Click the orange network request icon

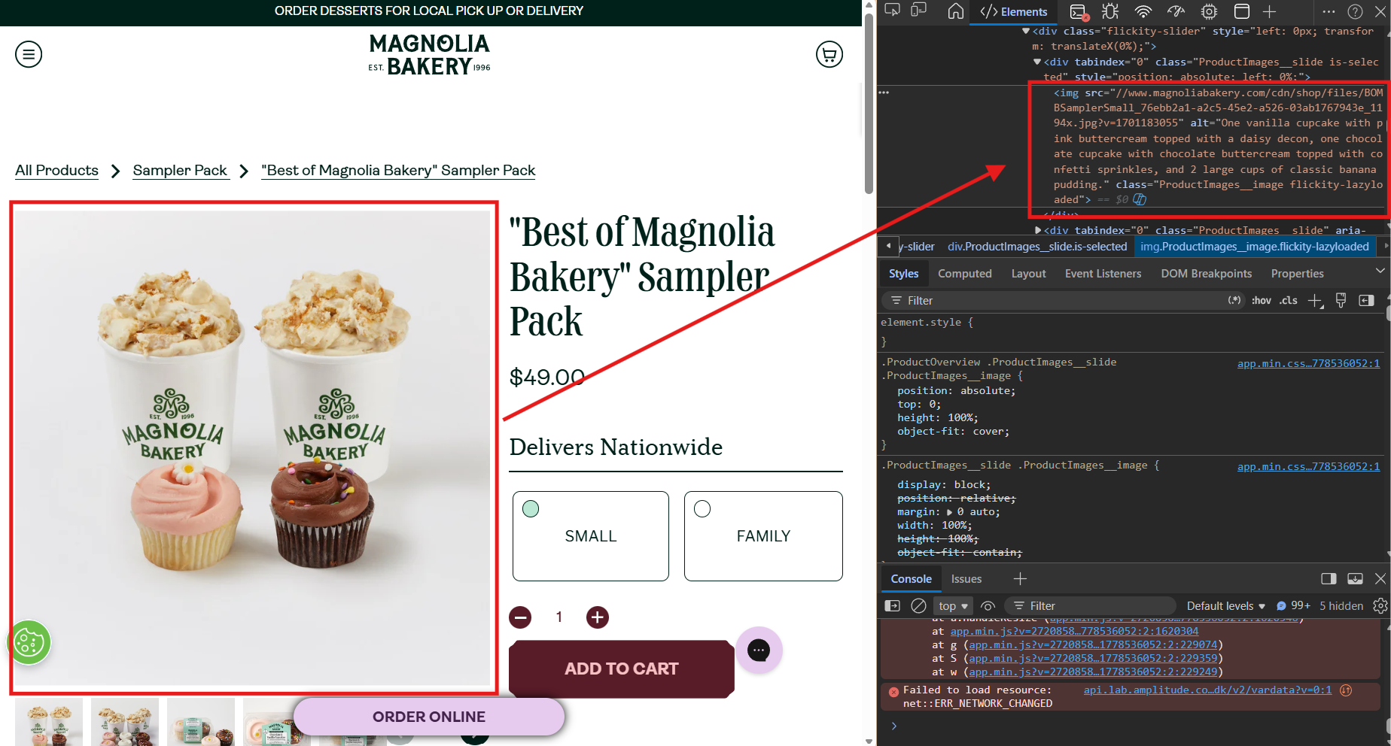[x=1347, y=690]
